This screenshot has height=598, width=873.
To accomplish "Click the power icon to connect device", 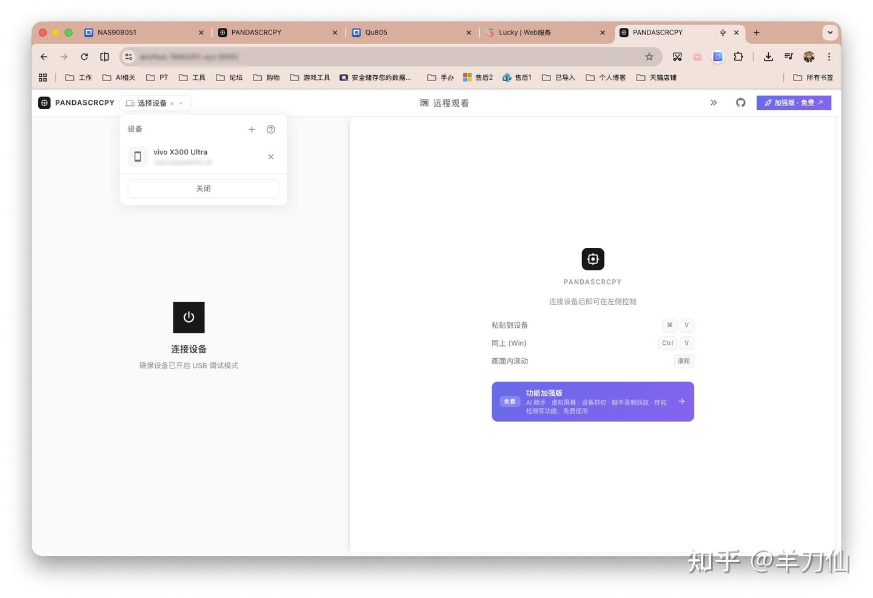I will pyautogui.click(x=189, y=317).
